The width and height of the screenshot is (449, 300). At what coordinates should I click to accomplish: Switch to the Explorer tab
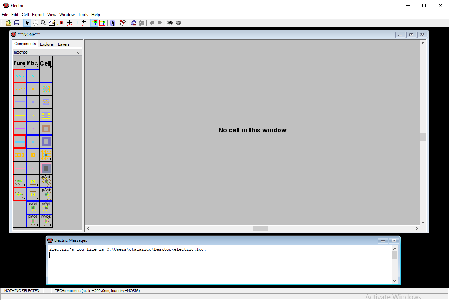(x=47, y=44)
